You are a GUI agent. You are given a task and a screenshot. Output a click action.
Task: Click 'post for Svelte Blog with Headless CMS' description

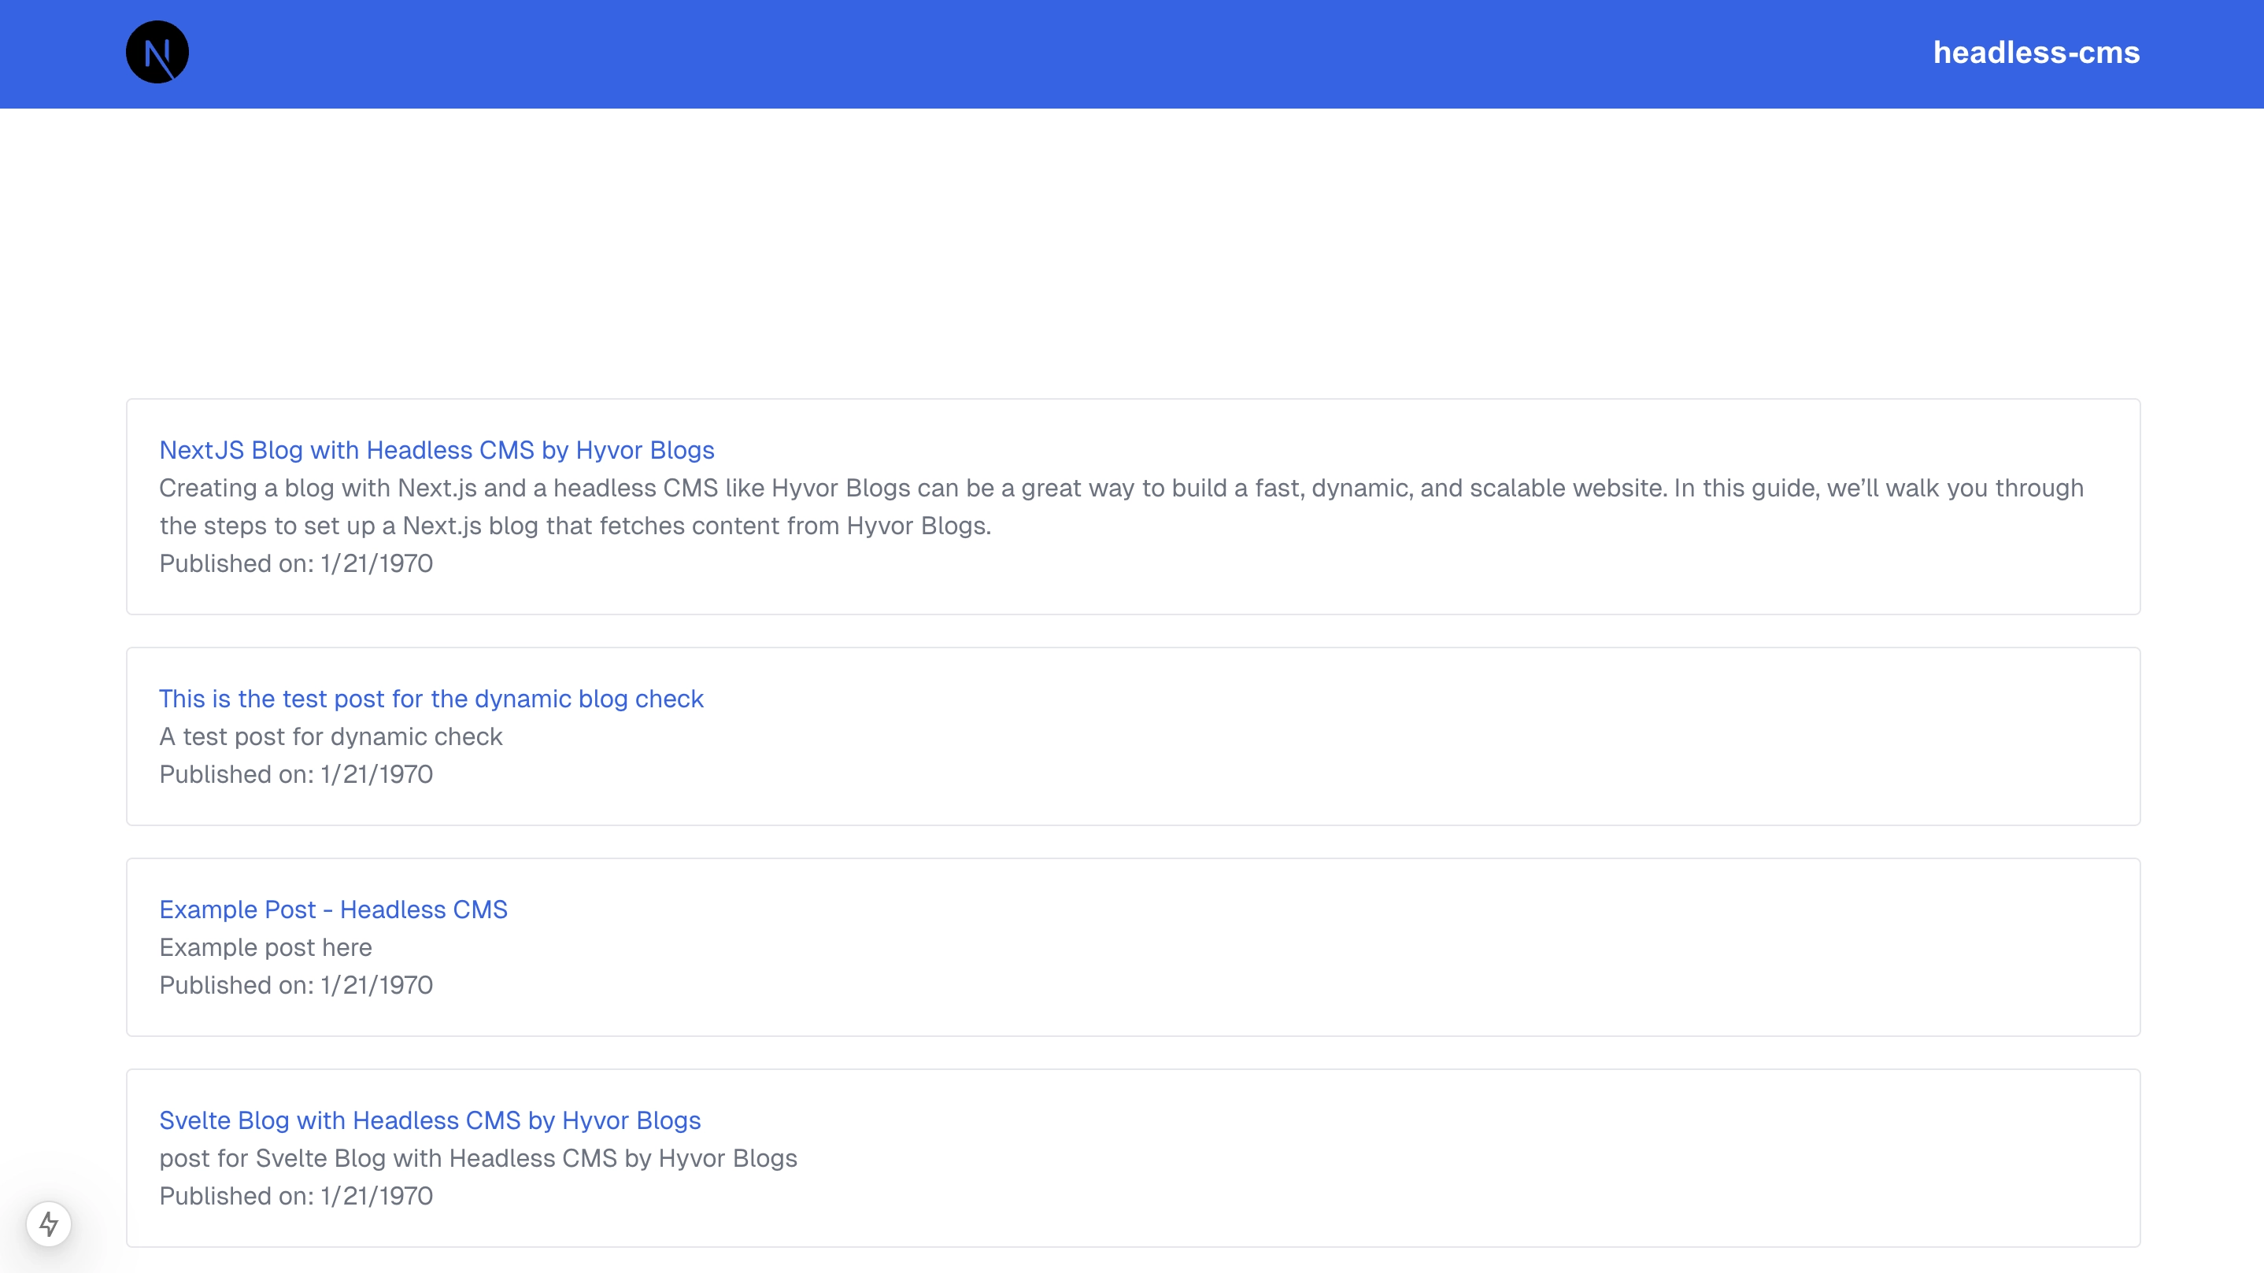[x=478, y=1158]
